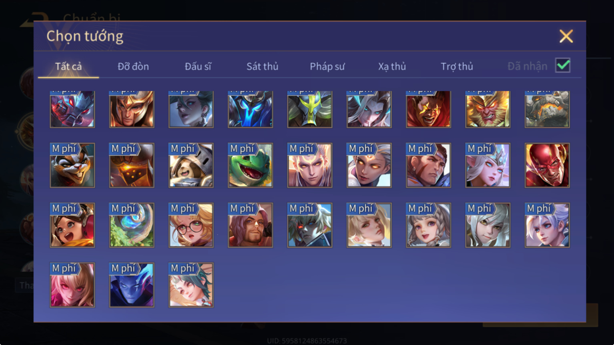Open the Sát thủ tab

(x=262, y=66)
